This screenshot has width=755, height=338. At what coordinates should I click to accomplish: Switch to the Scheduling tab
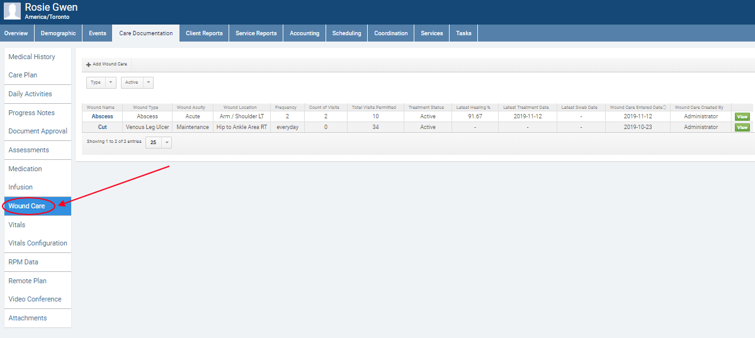tap(346, 33)
